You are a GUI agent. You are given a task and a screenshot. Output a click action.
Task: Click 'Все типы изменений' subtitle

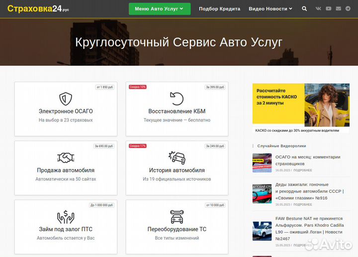177,238
